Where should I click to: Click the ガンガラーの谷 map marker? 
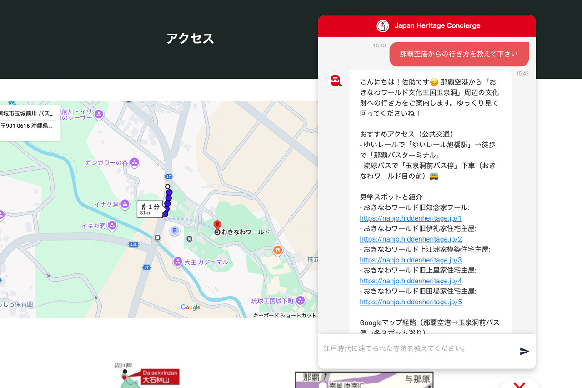134,162
